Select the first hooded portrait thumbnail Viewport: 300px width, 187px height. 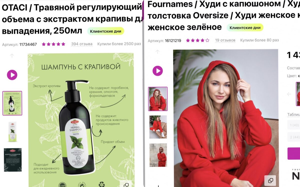pyautogui.click(x=158, y=99)
